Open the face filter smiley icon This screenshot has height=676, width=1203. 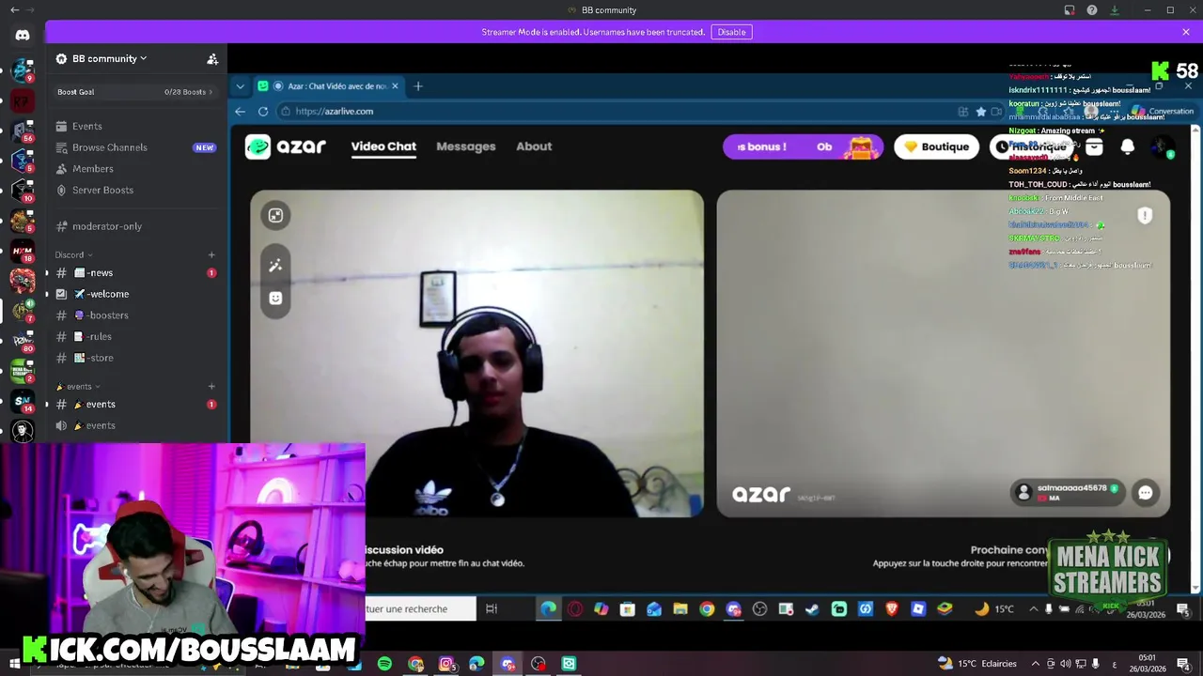pyautogui.click(x=275, y=299)
